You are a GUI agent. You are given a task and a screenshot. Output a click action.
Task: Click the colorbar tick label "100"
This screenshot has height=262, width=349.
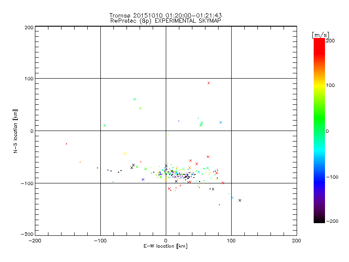point(330,85)
